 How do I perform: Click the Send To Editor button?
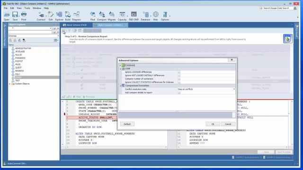284,152
